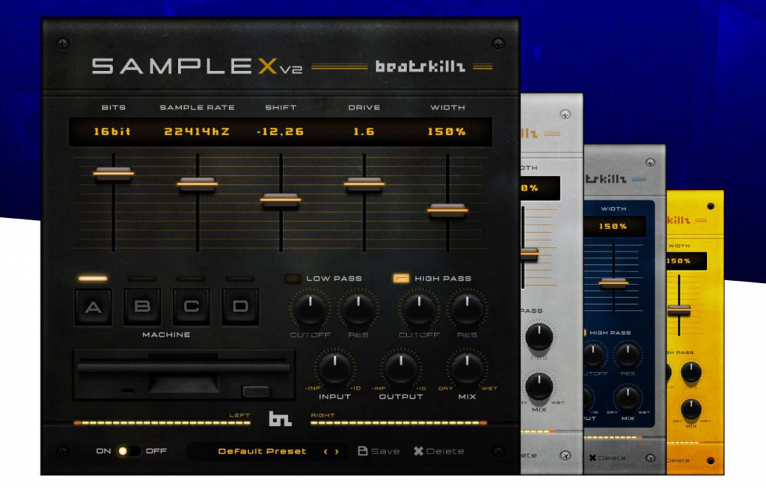Screen dimensions: 766x488
Task: Click the Drive fader handle
Action: tap(364, 184)
